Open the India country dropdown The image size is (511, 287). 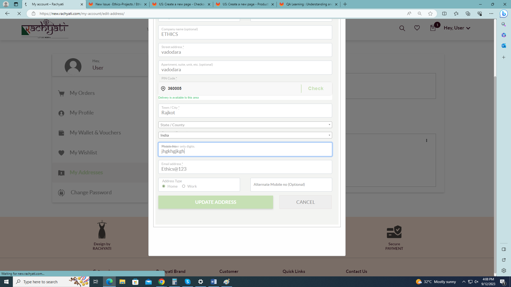[x=245, y=135]
